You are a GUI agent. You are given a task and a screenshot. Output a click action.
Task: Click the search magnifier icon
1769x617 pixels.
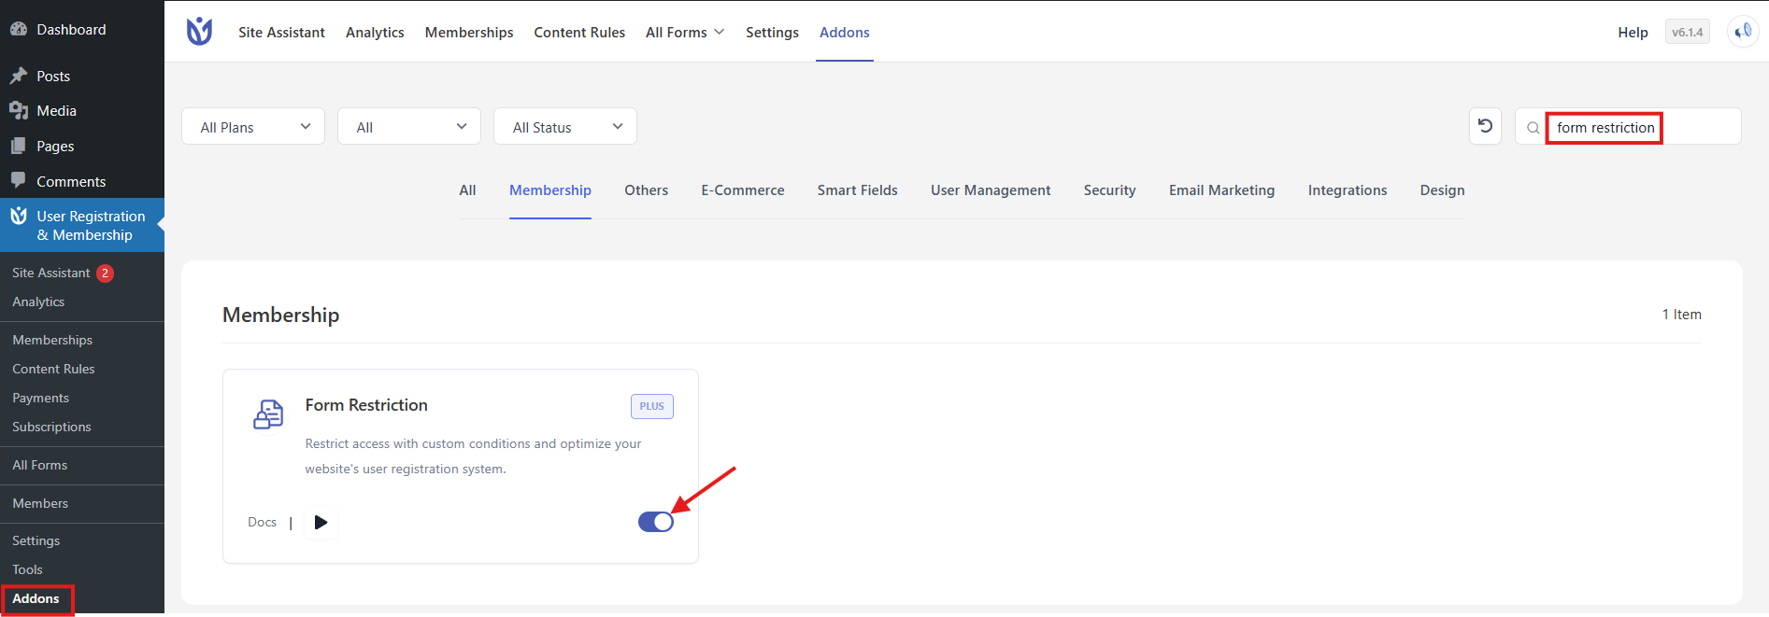1533,128
